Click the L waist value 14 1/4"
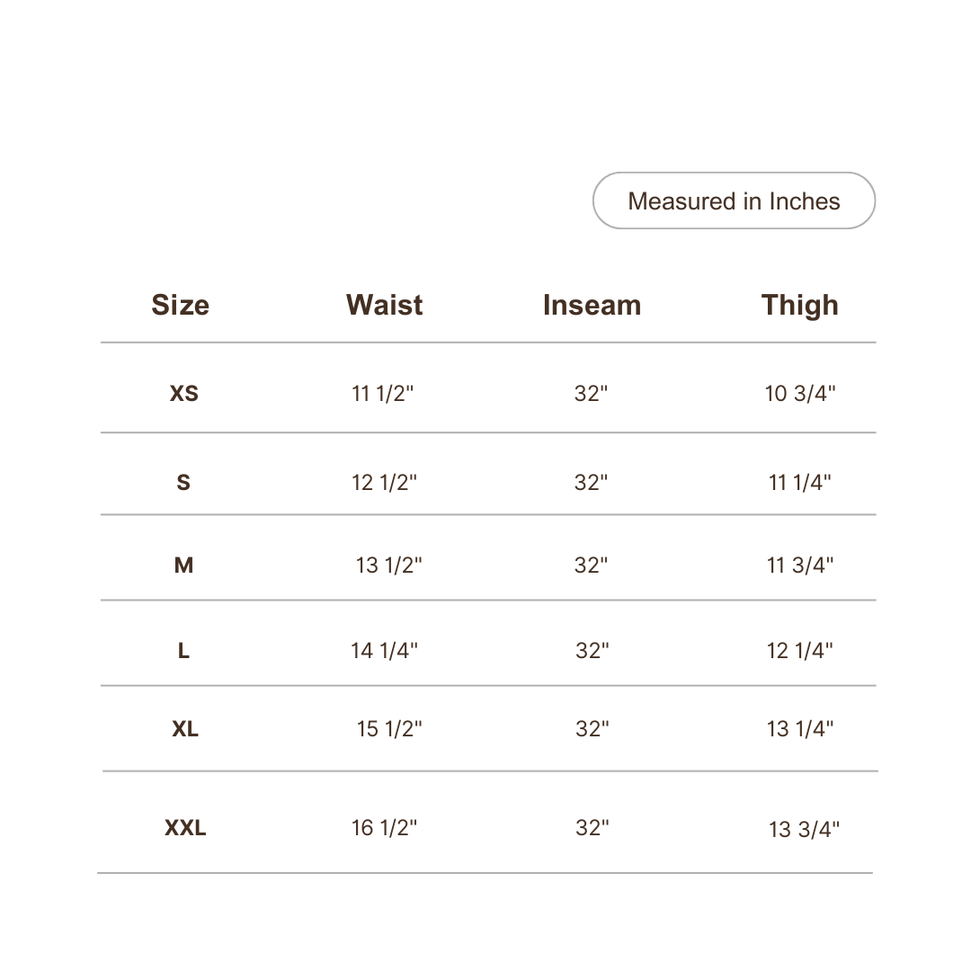971x971 pixels. point(384,650)
